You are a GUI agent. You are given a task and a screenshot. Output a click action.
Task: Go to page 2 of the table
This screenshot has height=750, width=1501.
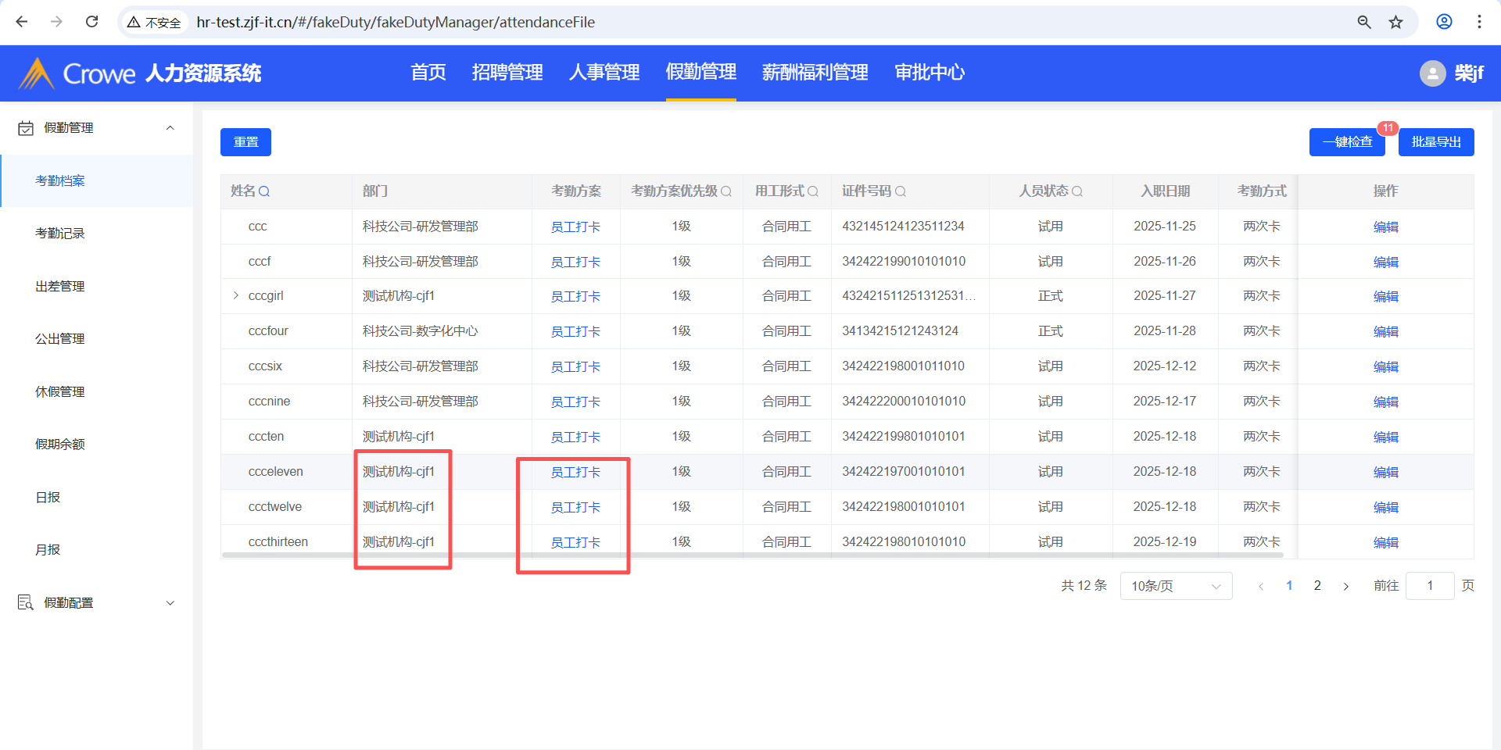(x=1317, y=586)
